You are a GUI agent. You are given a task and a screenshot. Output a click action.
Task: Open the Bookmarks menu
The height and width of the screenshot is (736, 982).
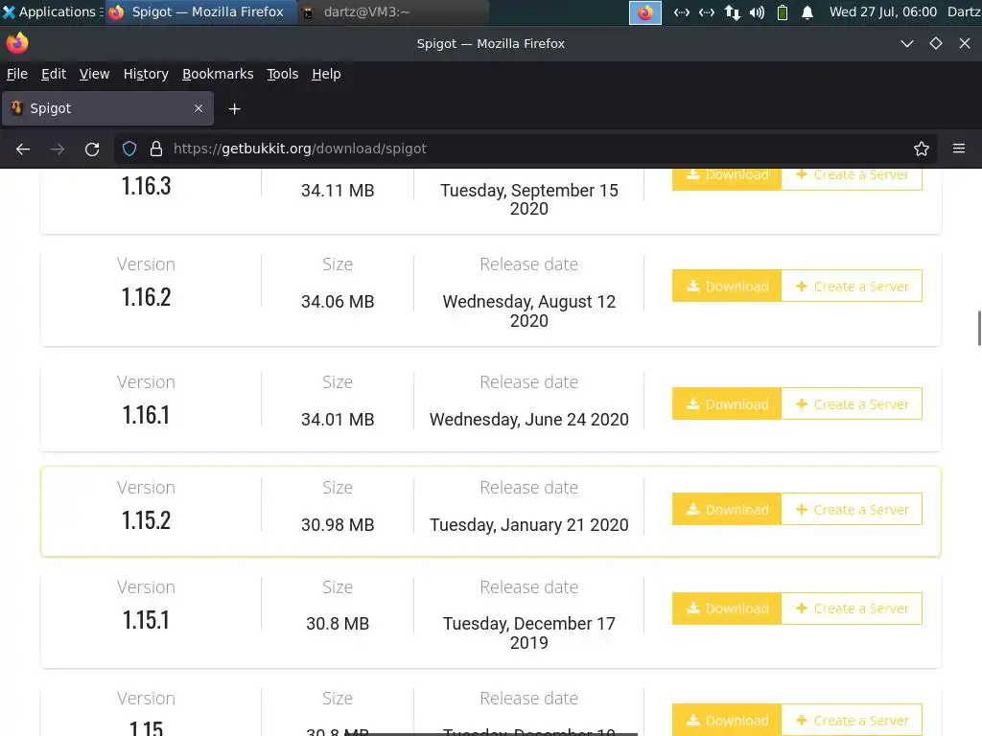[218, 74]
